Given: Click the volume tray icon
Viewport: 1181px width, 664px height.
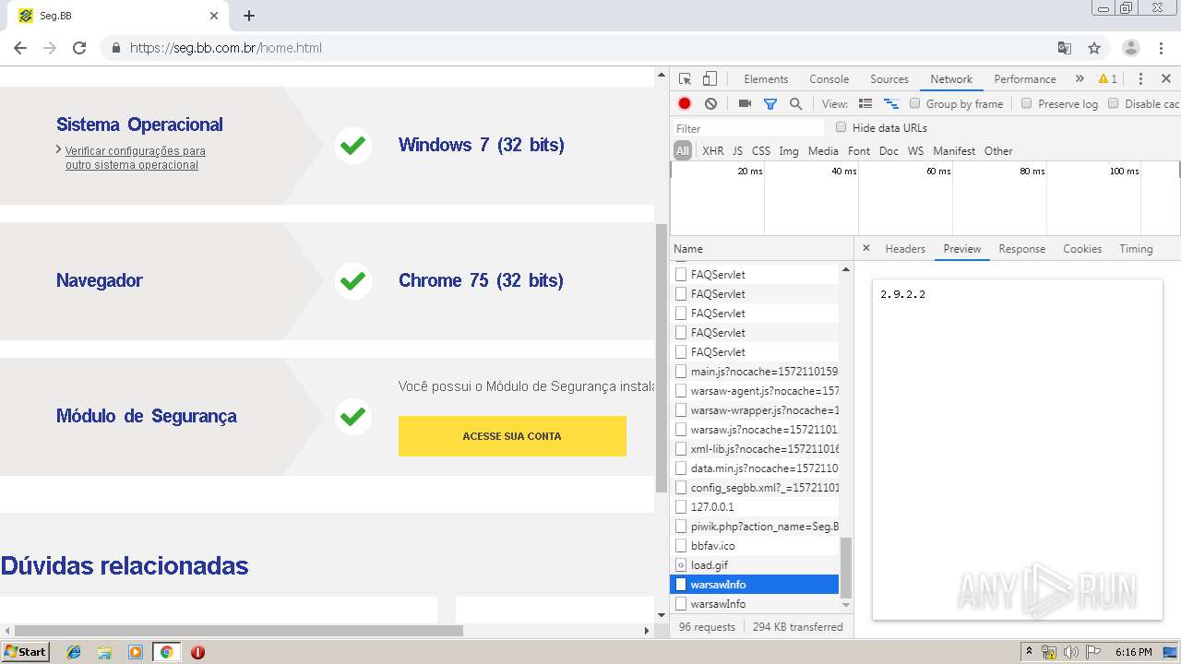Looking at the screenshot, I should pos(1071,652).
